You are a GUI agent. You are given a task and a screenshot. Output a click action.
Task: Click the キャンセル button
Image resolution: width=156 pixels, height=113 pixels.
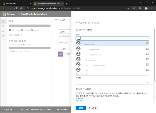pos(92,108)
